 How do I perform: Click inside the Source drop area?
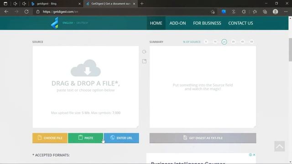pos(86,87)
